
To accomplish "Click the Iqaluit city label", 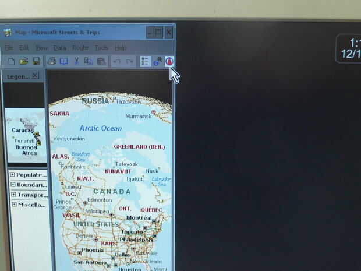I will [x=135, y=179].
